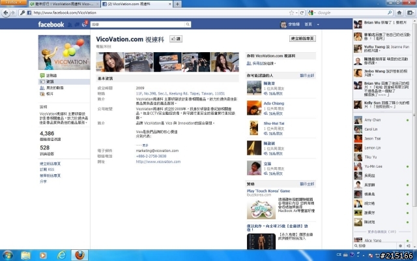Switch to the first browser tab VicoVation
417x261 pixels.
(64, 4)
